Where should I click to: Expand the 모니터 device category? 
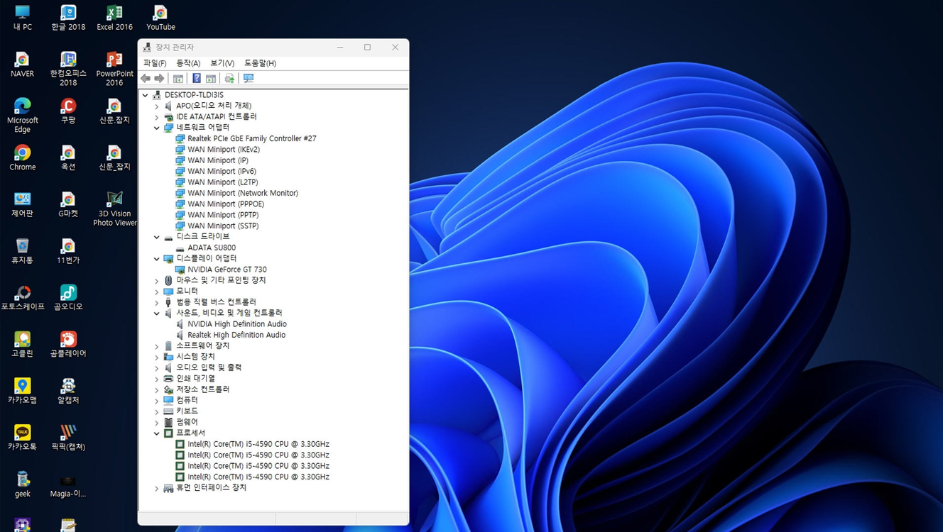pyautogui.click(x=156, y=291)
